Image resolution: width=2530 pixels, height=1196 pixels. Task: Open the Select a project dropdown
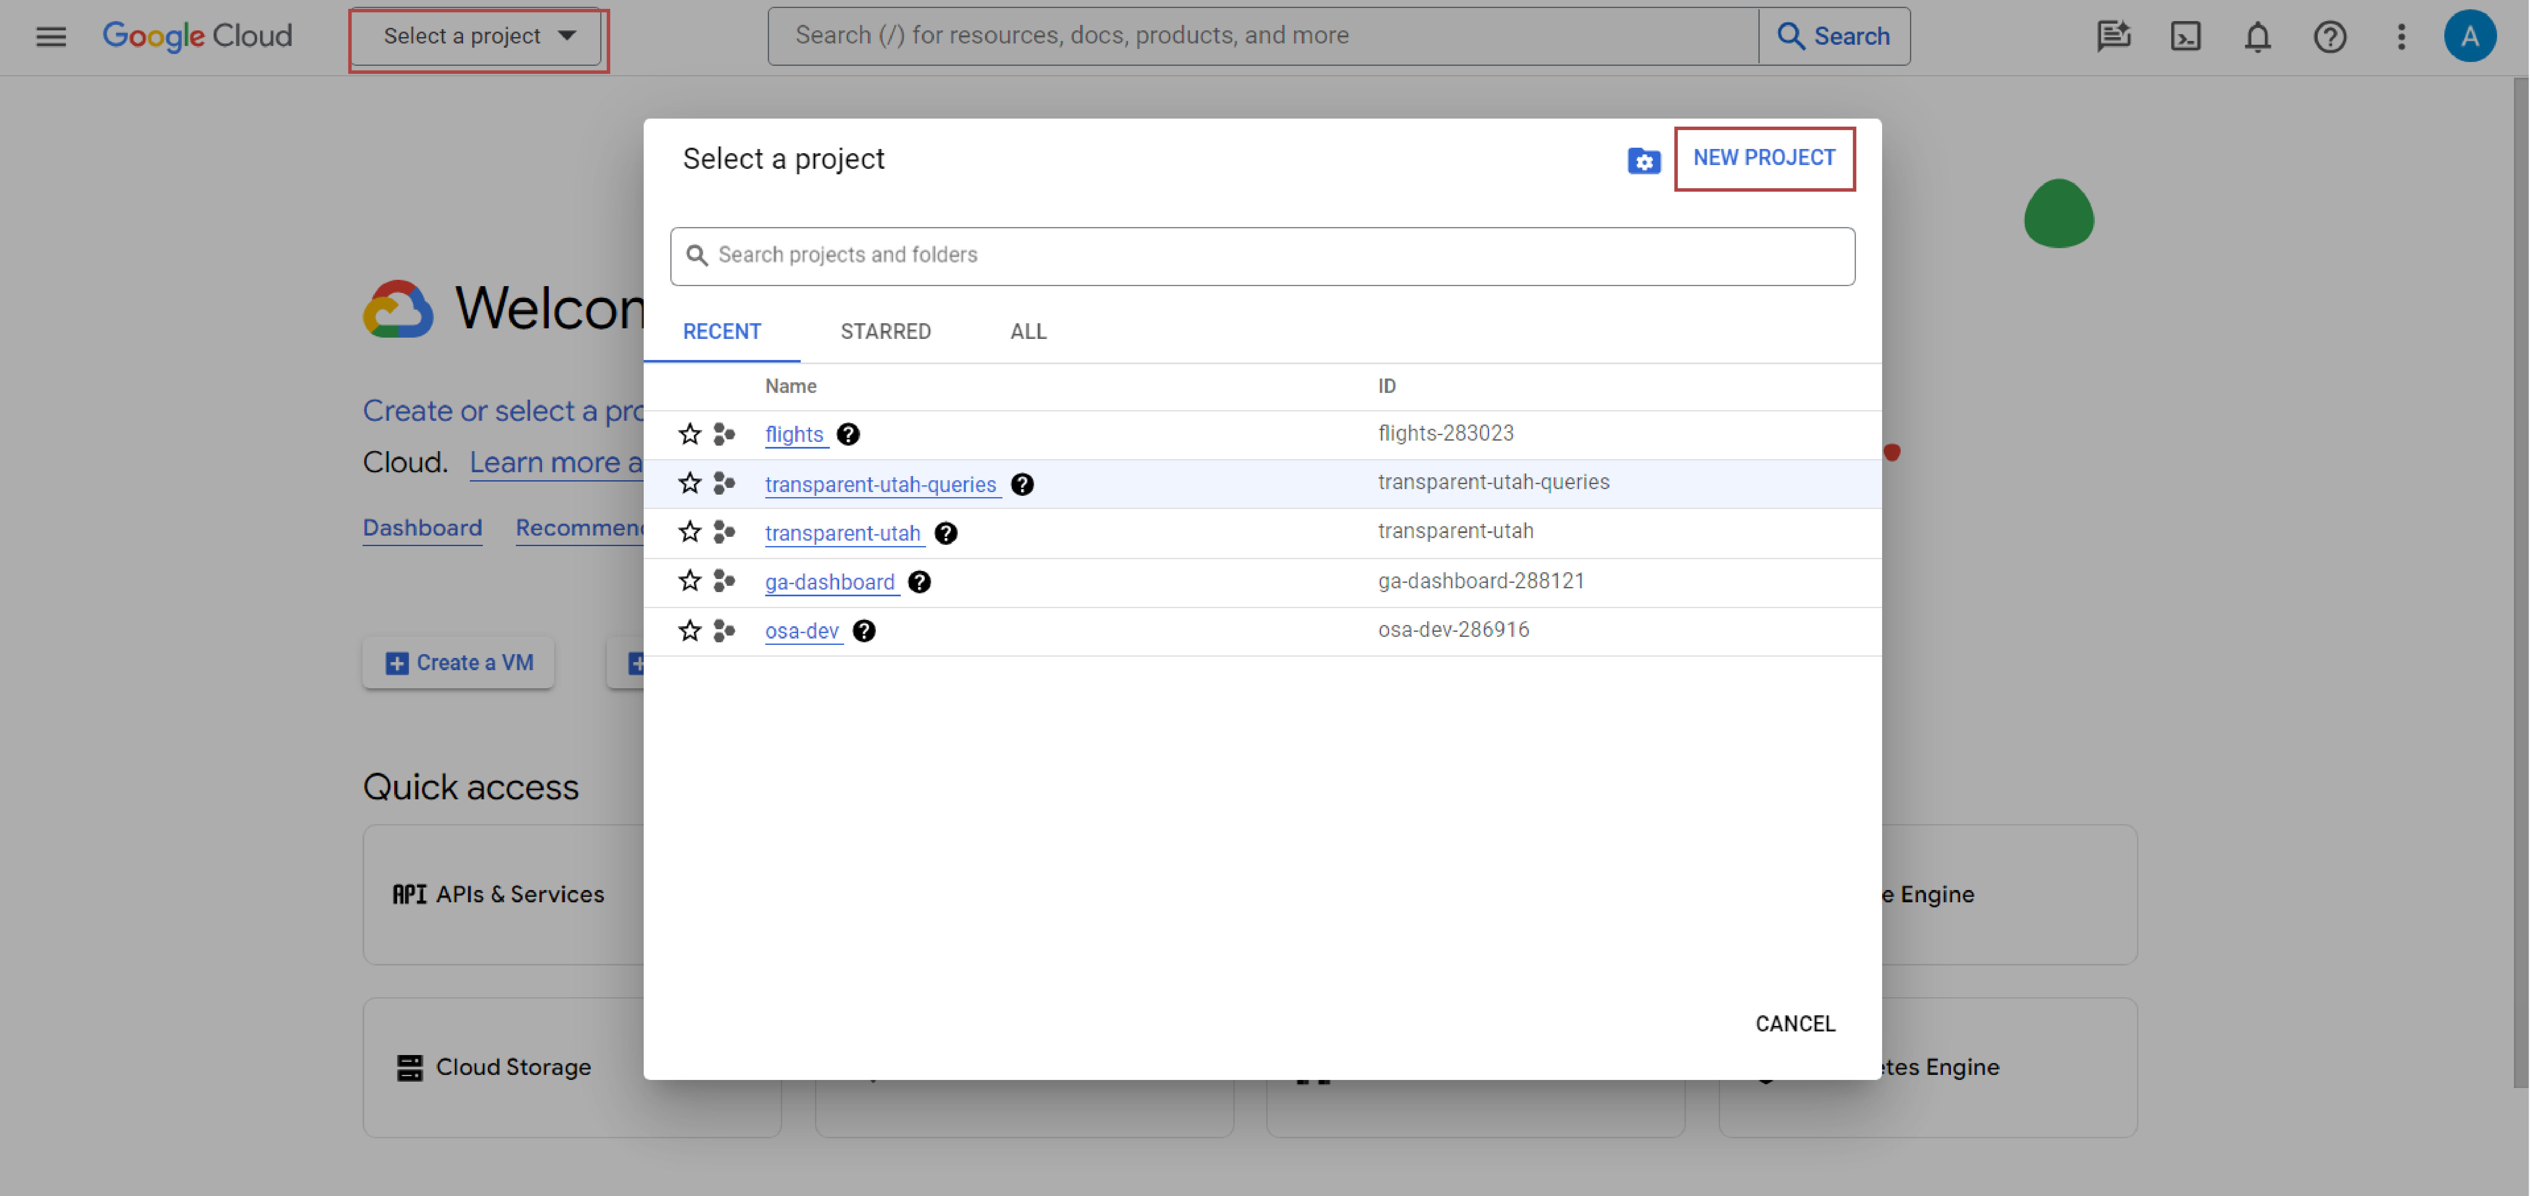point(478,36)
